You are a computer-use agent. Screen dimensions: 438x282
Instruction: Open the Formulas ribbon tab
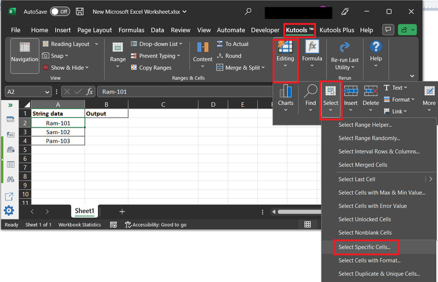pyautogui.click(x=131, y=30)
